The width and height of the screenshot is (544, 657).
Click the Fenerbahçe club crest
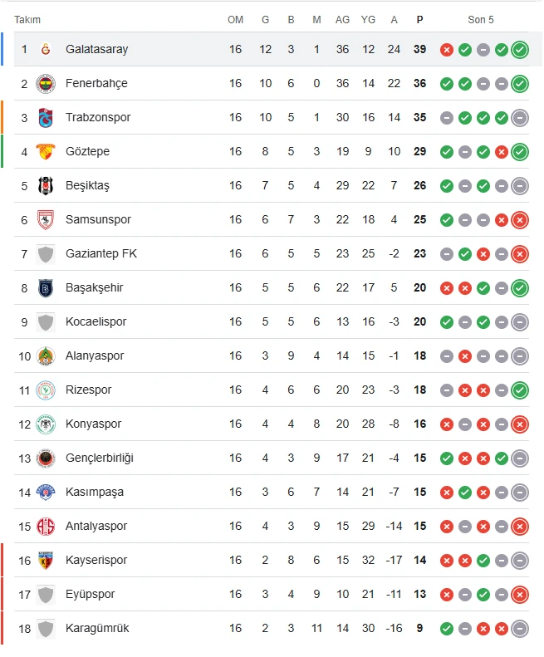(46, 83)
